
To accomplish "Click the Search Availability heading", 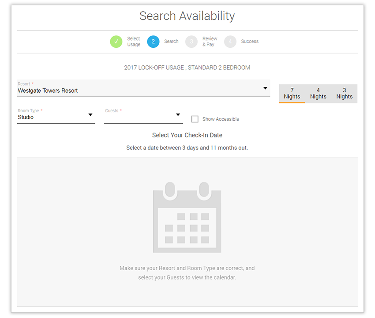I will tap(187, 16).
